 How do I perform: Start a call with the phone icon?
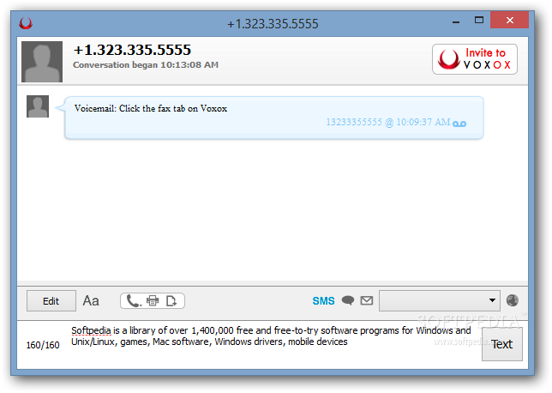pyautogui.click(x=134, y=301)
